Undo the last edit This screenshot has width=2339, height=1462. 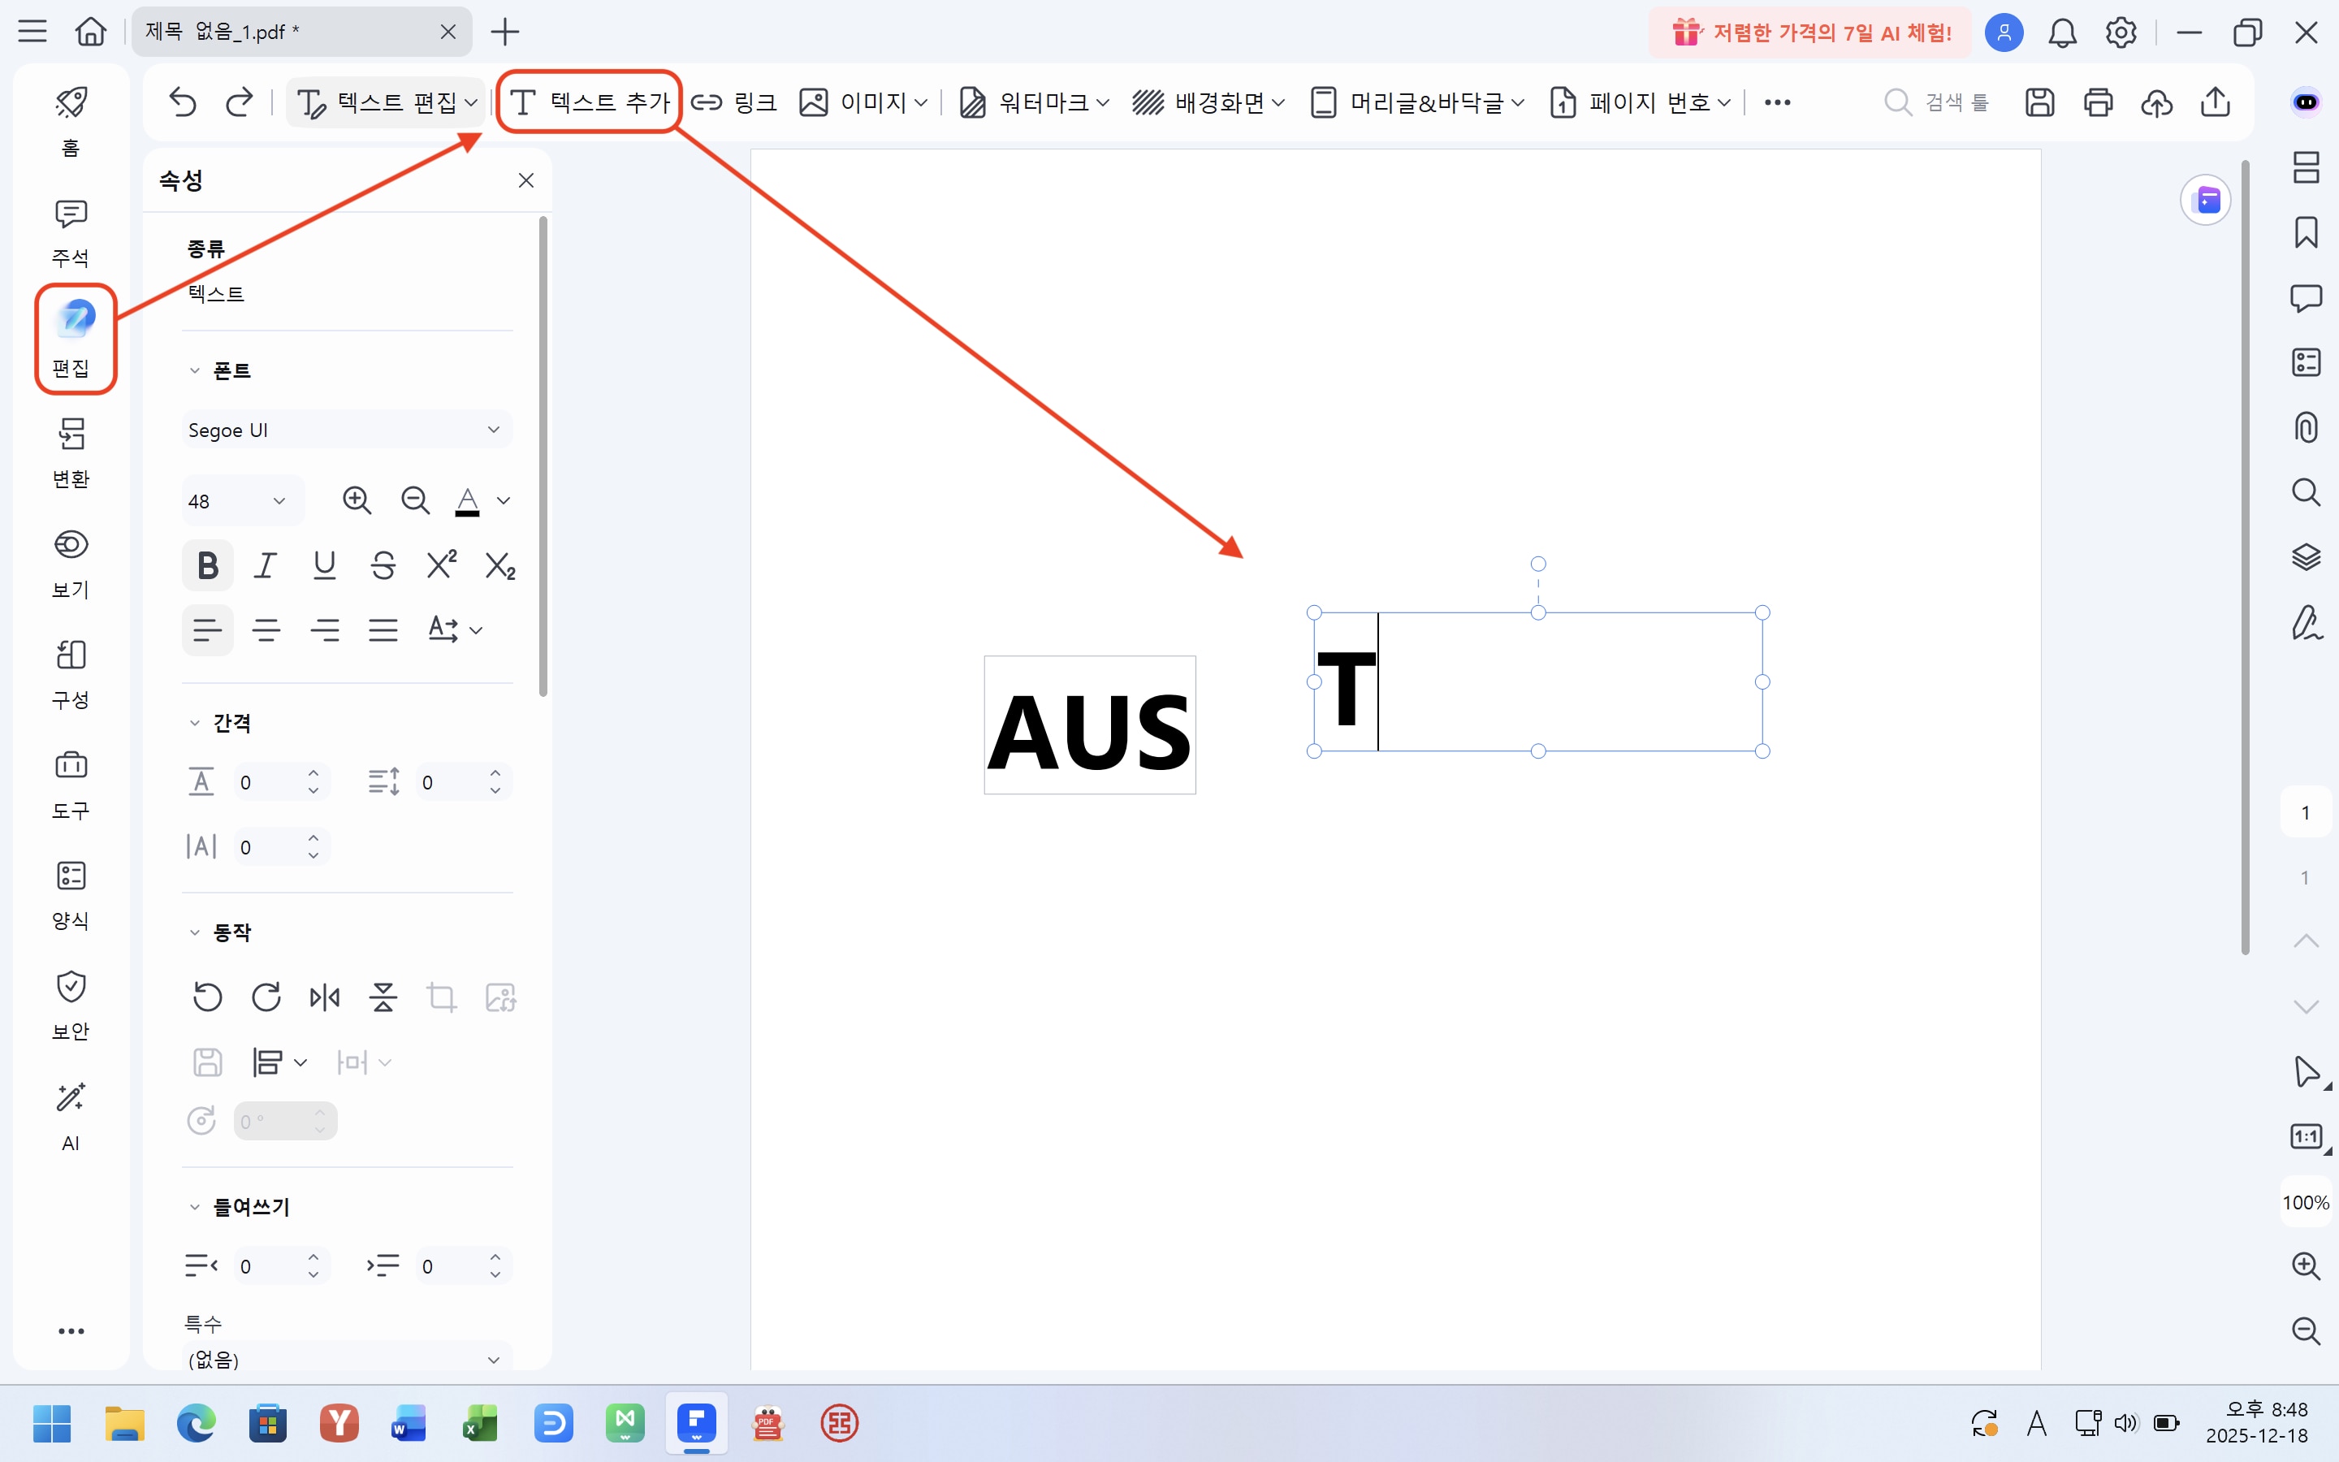pos(183,102)
